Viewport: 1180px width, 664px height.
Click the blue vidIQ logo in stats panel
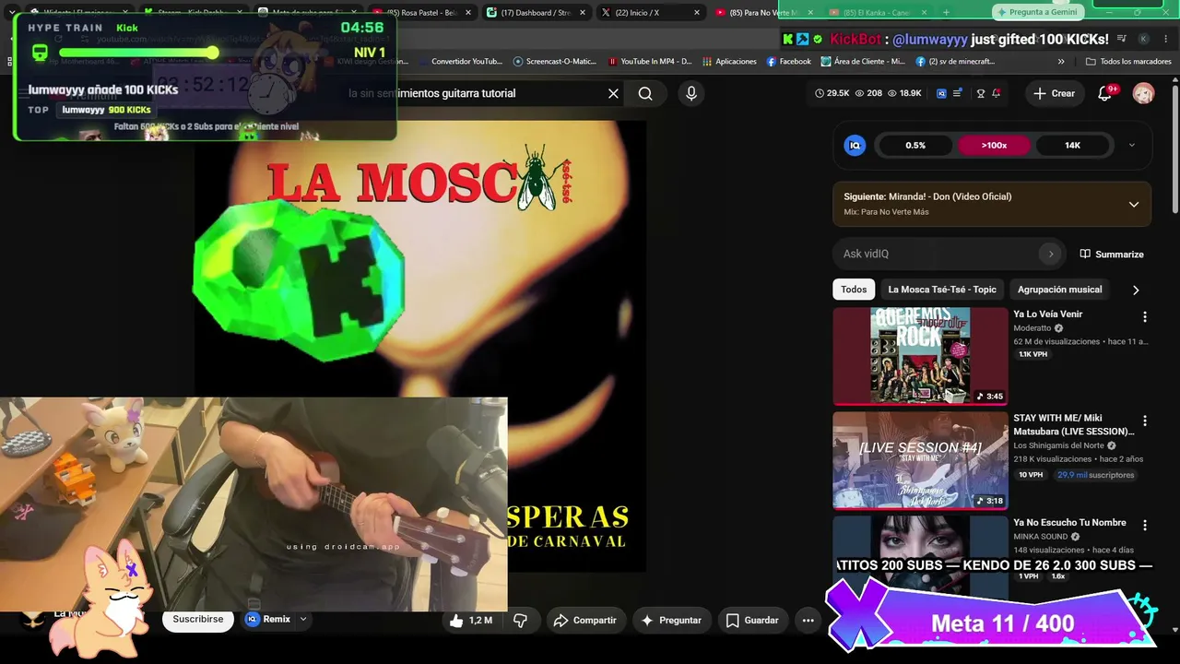855,145
